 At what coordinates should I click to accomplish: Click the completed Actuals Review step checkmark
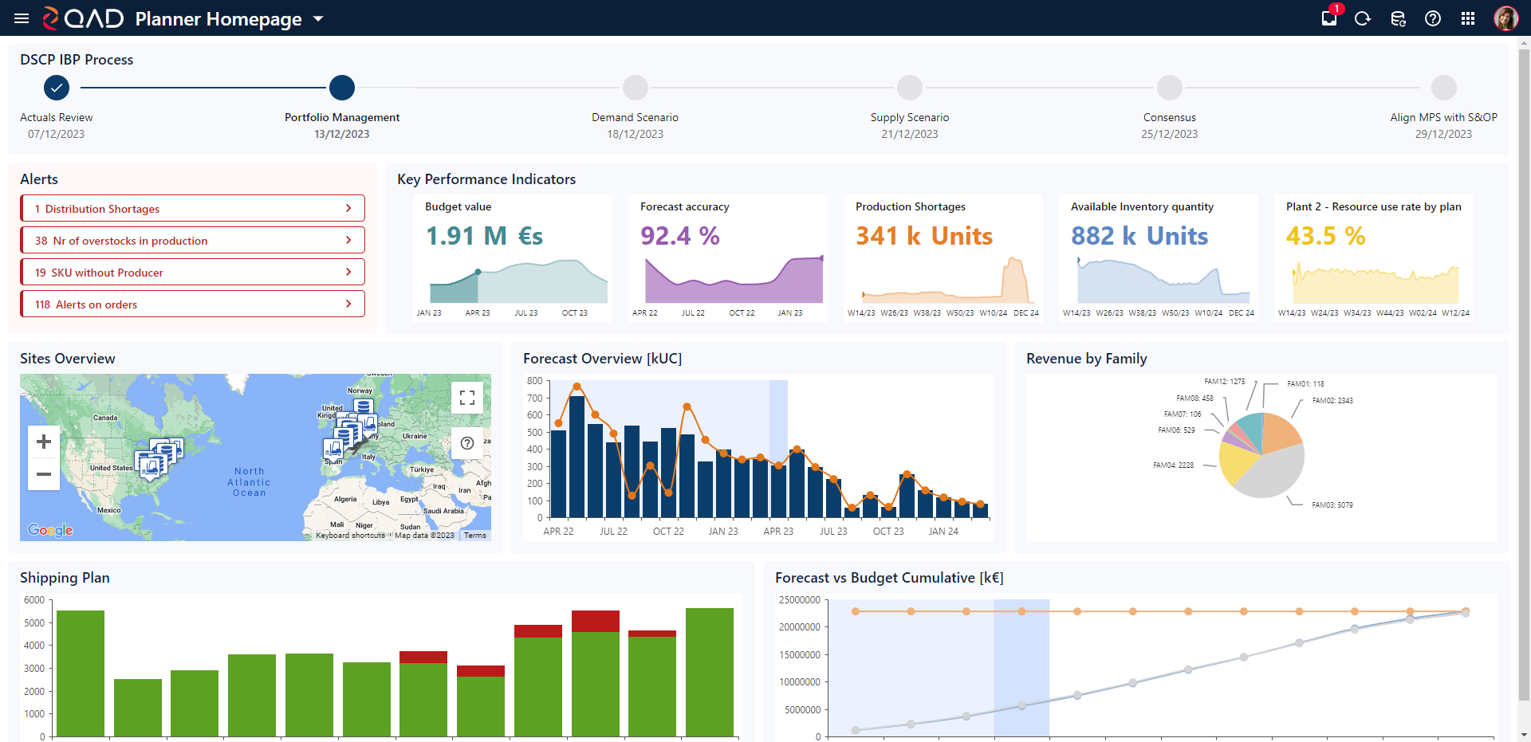57,88
